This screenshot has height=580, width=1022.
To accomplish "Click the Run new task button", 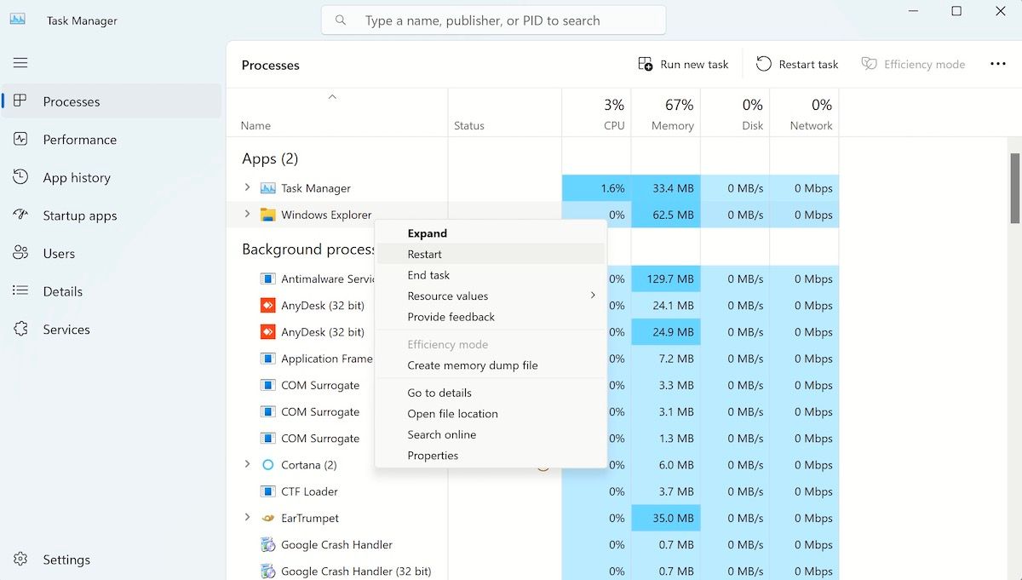I will pos(683,64).
